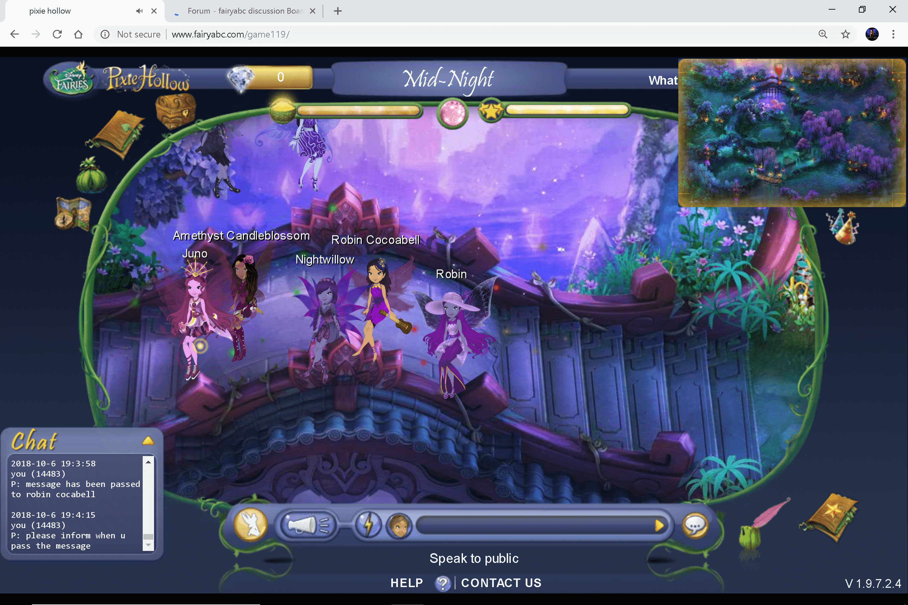Image resolution: width=908 pixels, height=605 pixels.
Task: Open the Chrome browser menu
Action: (893, 34)
